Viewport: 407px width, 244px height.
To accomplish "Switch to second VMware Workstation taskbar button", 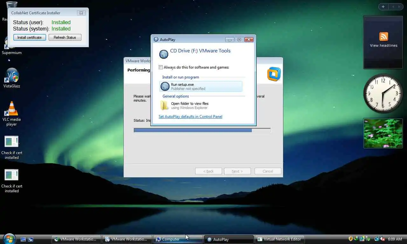I will point(127,239).
